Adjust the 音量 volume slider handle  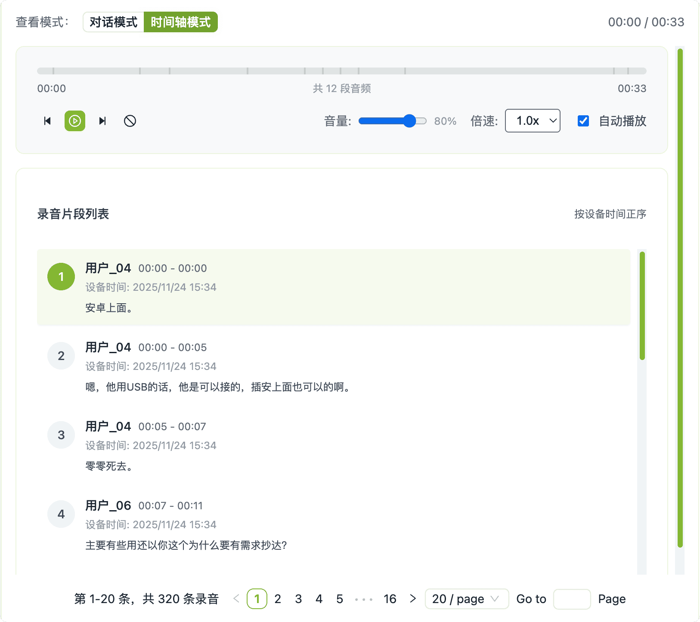[x=409, y=121]
